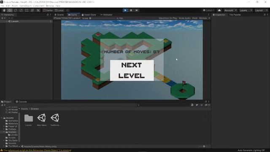270x152 pixels.
Task: Open the Gizmos dropdown arrow
Action: coord(209,18)
